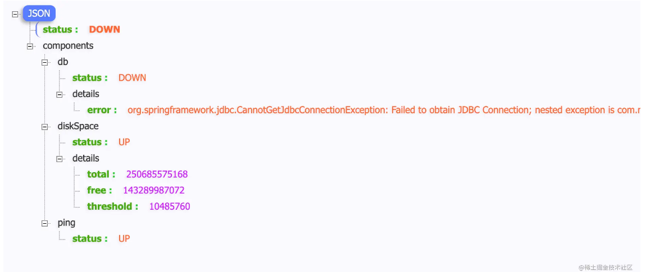Select the threshold value 10485760

tap(170, 206)
